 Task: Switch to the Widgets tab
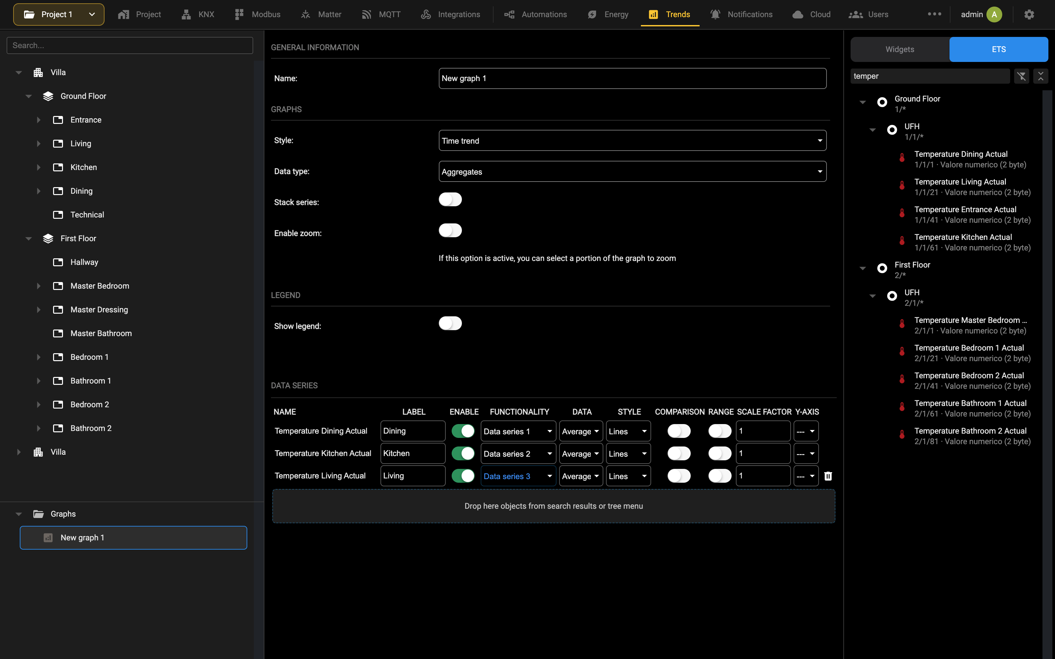pos(900,49)
